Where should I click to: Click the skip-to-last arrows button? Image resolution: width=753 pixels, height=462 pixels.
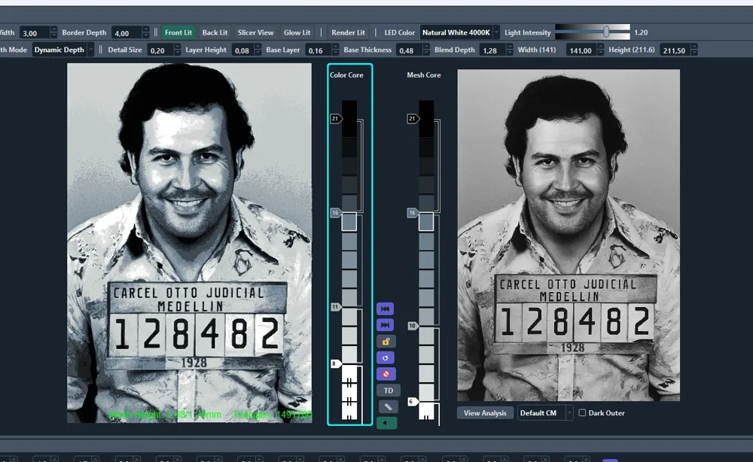coord(385,325)
